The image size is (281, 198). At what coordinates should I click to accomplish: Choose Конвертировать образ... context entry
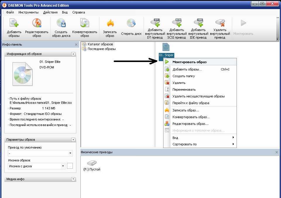[200, 117]
